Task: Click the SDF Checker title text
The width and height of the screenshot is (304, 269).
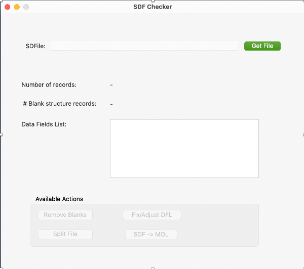Action: [152, 7]
